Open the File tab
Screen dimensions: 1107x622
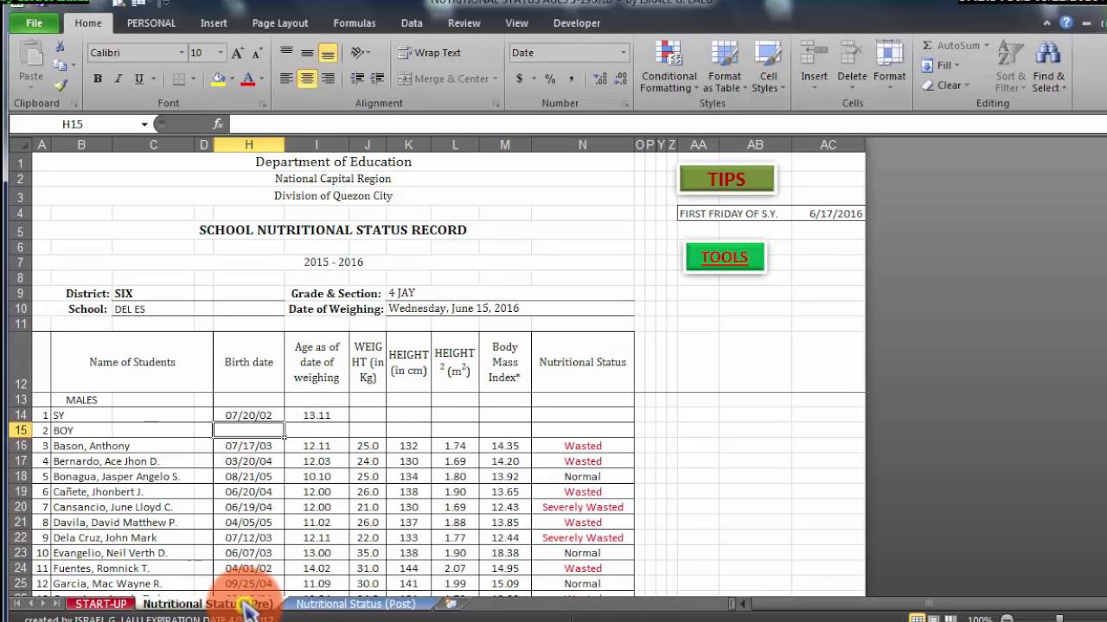(34, 23)
